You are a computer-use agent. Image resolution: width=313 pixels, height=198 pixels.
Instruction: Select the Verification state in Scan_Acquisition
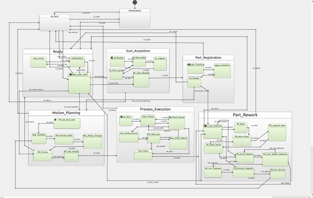coord(117,61)
